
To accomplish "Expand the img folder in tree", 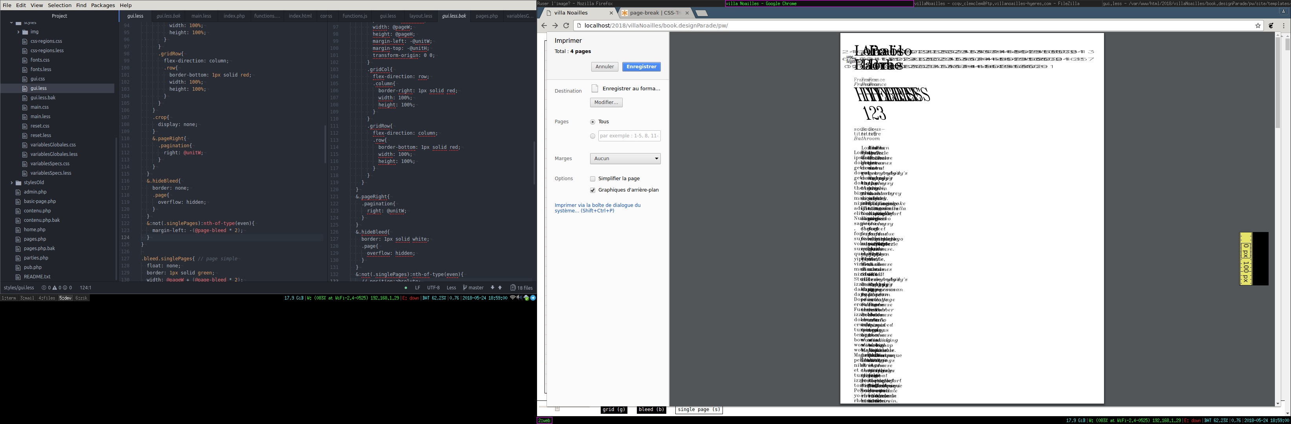I will click(x=18, y=32).
